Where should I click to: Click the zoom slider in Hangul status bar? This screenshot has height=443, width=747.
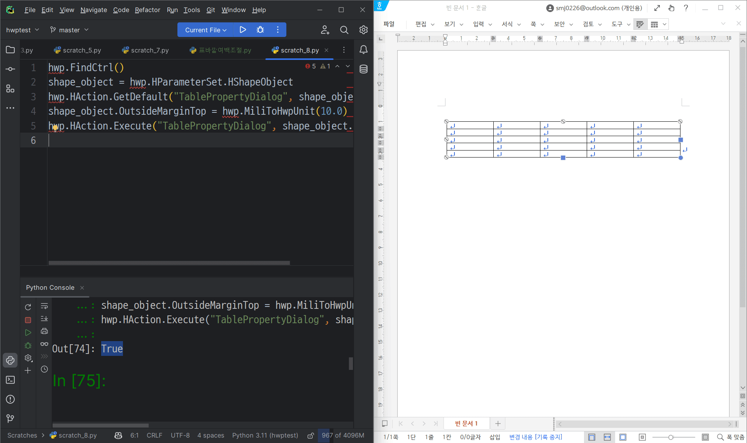(x=671, y=438)
